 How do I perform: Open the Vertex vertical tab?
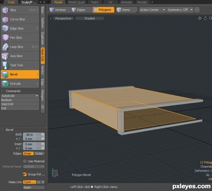pos(43,70)
